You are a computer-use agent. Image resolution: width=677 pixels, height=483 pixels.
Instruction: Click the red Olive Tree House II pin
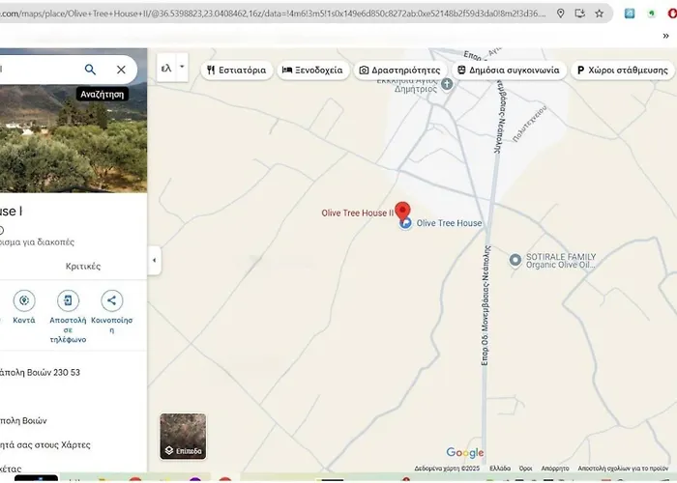(x=403, y=212)
